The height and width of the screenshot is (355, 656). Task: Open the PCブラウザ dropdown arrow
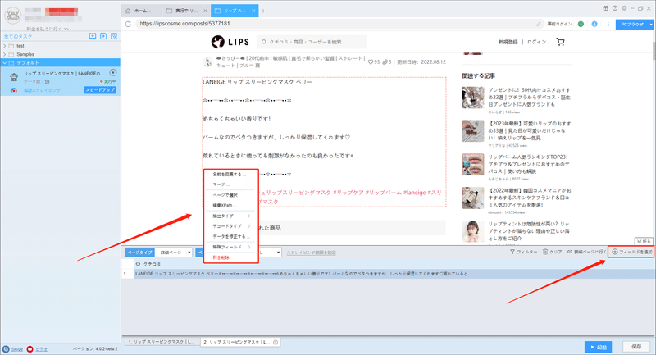click(651, 25)
